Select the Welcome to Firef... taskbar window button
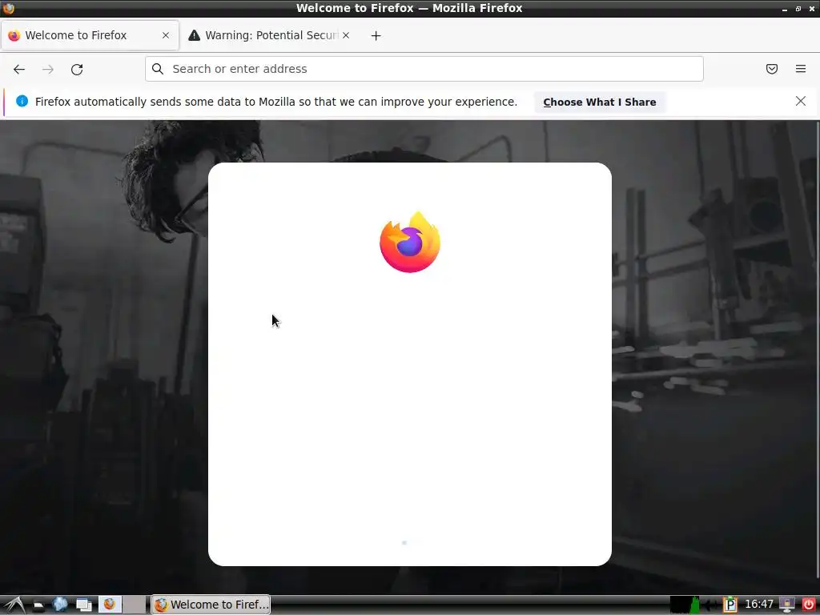This screenshot has width=820, height=615. (x=211, y=605)
